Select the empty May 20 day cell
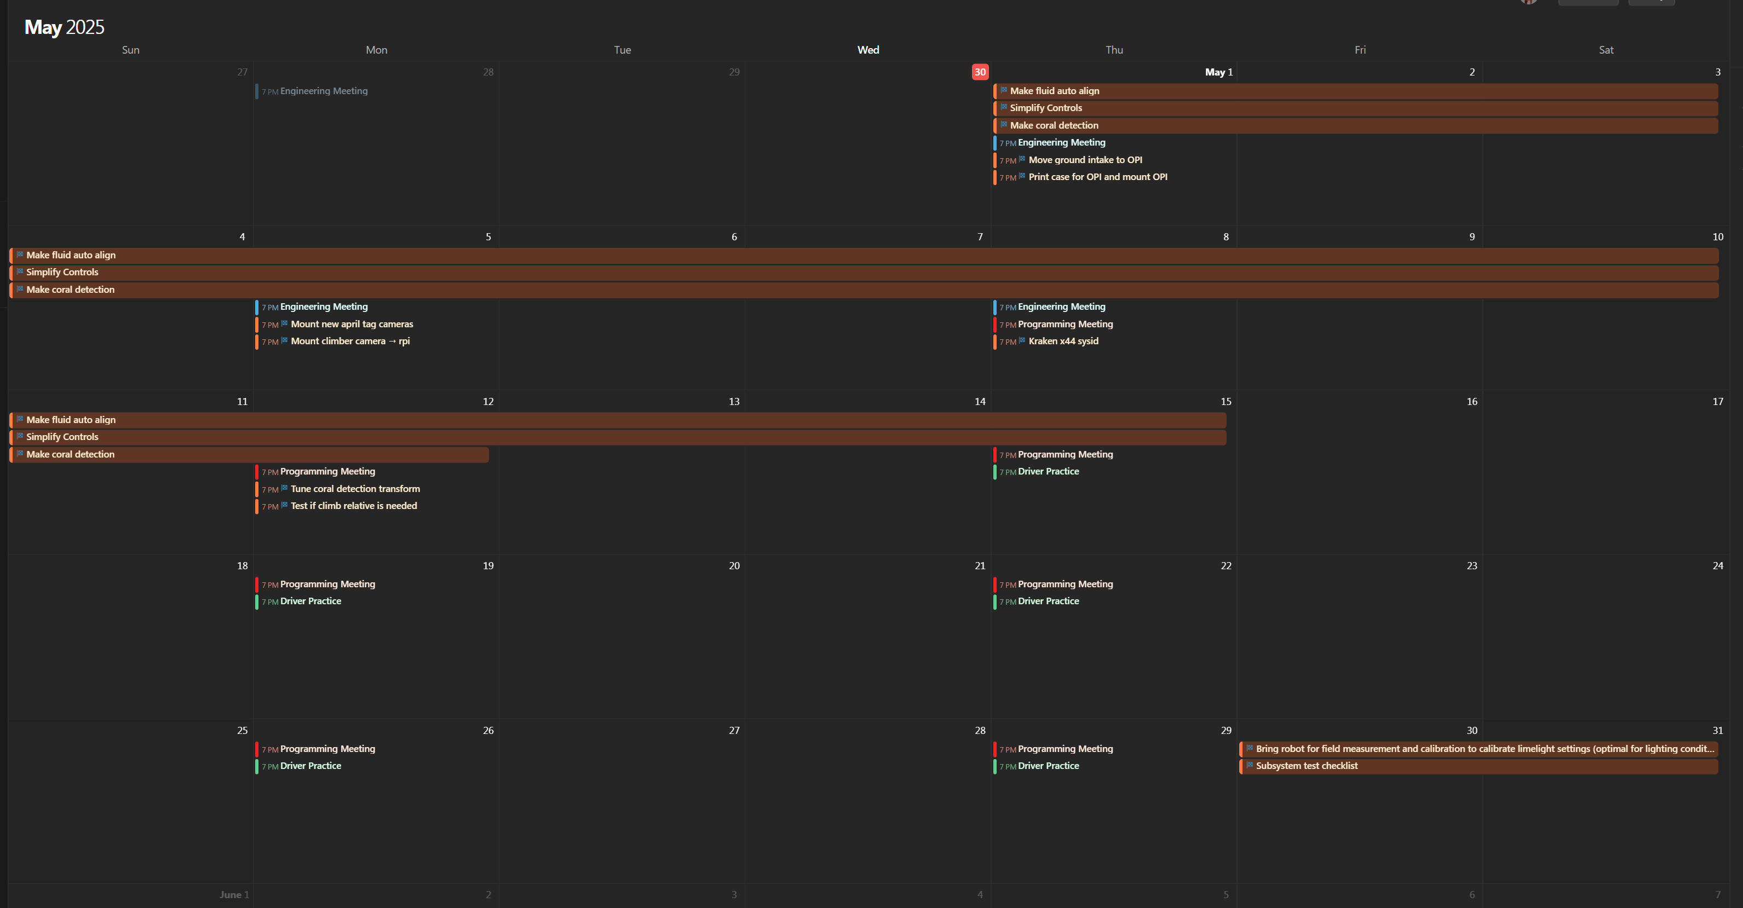The height and width of the screenshot is (908, 1743). [622, 643]
